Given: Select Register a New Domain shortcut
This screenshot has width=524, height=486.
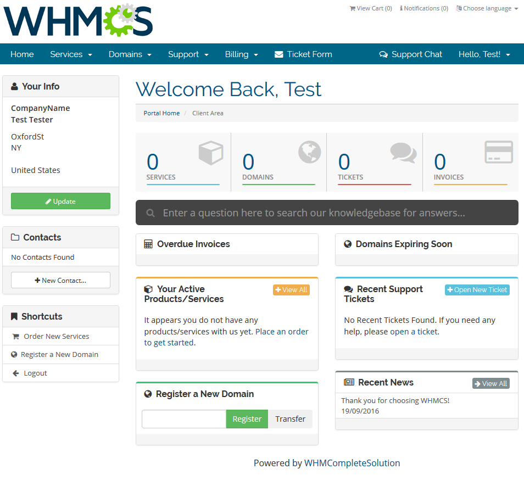Looking at the screenshot, I should tap(60, 354).
